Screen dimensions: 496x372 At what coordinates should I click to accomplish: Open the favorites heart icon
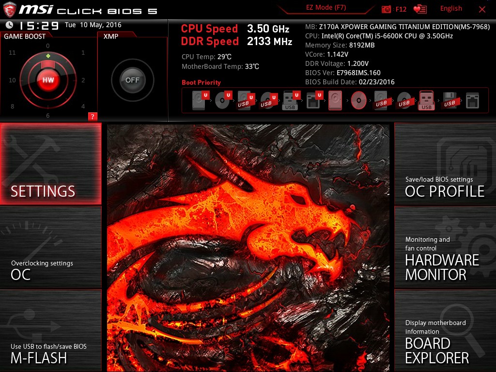[420, 9]
